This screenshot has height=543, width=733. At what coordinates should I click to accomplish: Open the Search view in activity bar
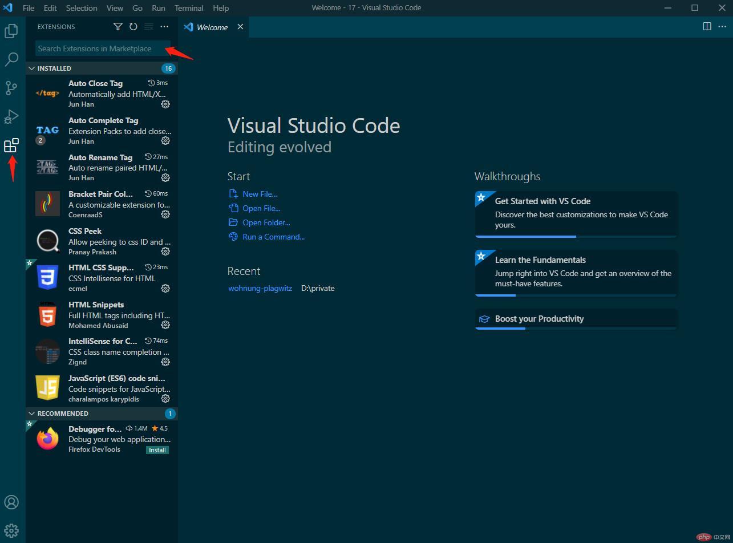11,59
